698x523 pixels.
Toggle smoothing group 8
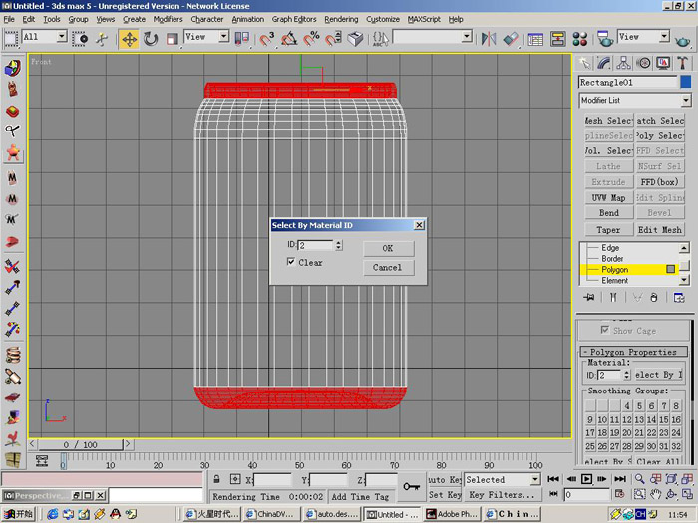pos(676,405)
